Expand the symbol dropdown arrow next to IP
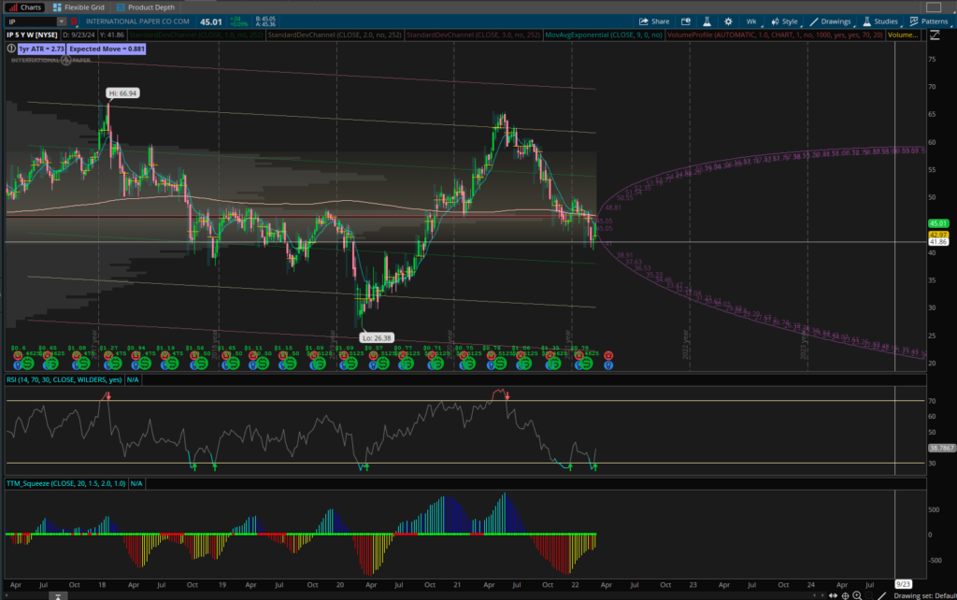This screenshot has height=600, width=957. pyautogui.click(x=62, y=21)
